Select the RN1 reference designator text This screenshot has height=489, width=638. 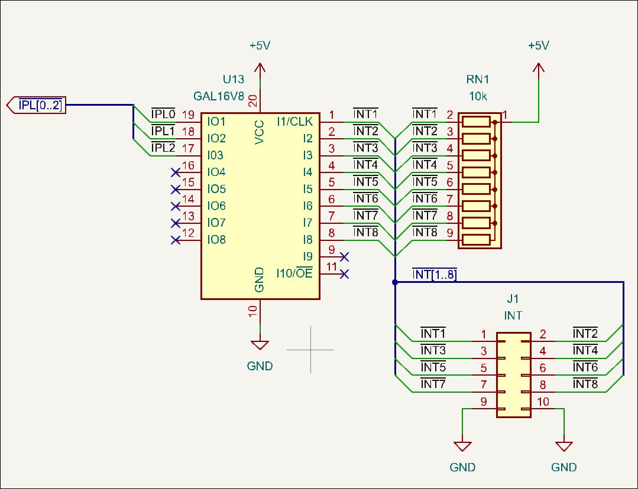tap(478, 79)
